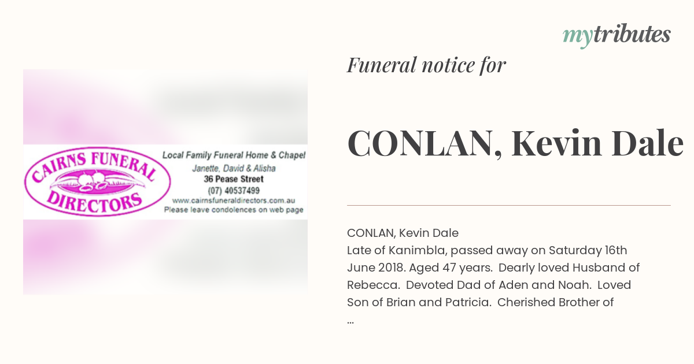Screen dimensions: 694x364
Task: Click the Cairns Funeral Directors oval logo
Action: [97, 182]
